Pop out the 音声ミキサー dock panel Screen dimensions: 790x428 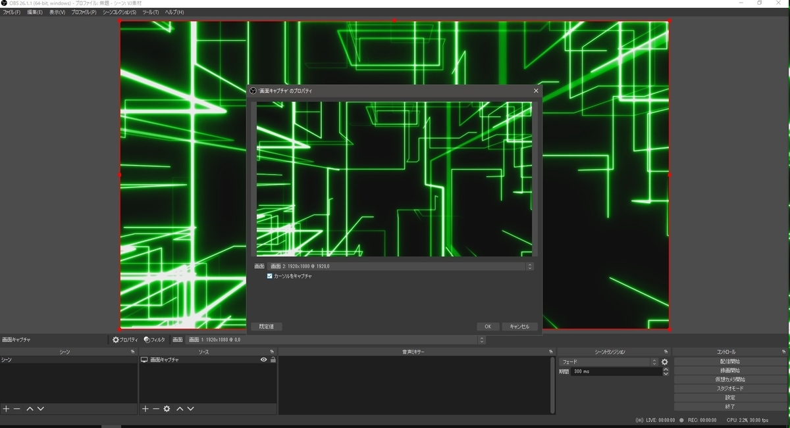pos(550,352)
